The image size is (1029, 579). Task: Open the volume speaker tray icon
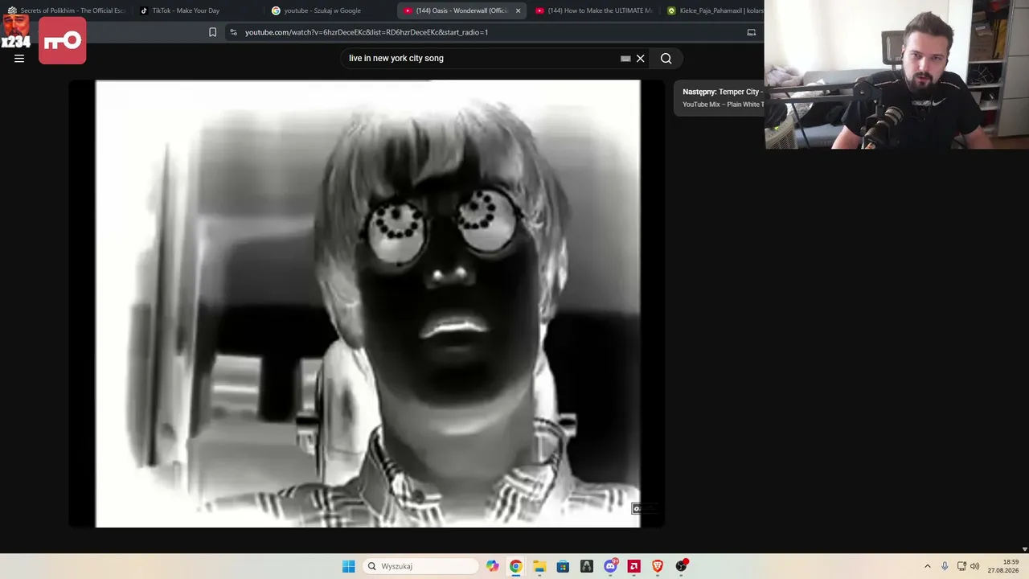[975, 566]
